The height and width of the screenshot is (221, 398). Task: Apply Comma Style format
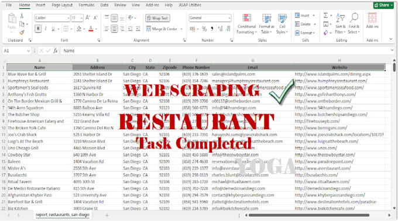coord(212,29)
